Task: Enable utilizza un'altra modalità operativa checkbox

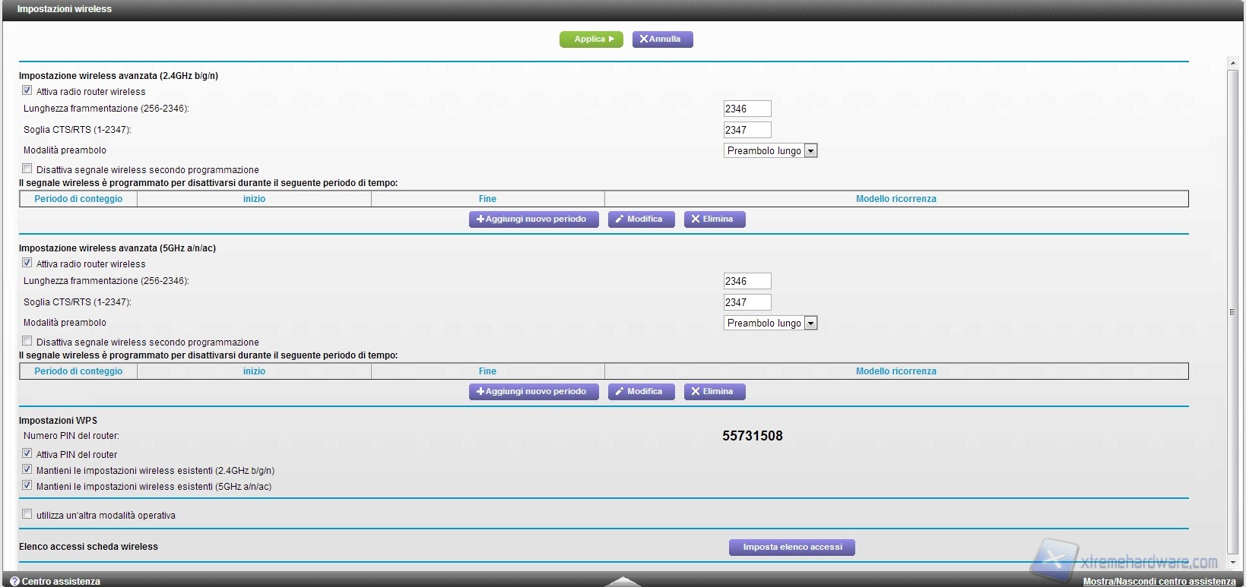Action: point(27,514)
